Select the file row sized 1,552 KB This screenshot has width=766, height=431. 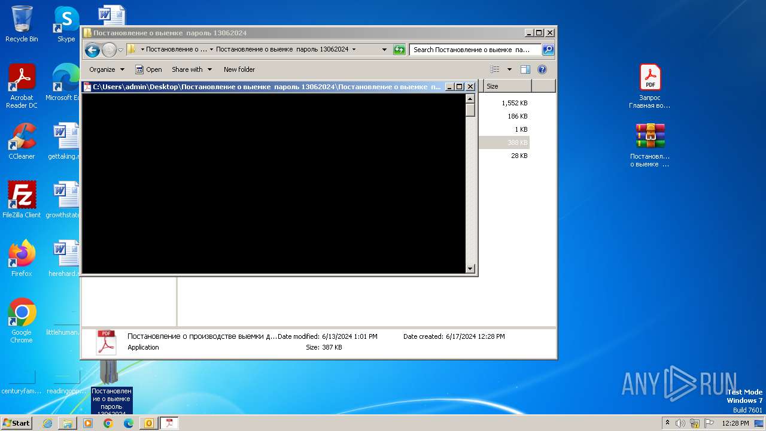tap(504, 103)
